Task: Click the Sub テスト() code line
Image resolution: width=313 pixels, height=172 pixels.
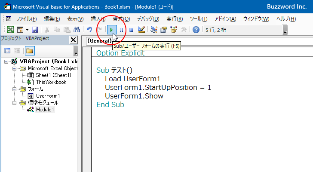Action: (114, 70)
